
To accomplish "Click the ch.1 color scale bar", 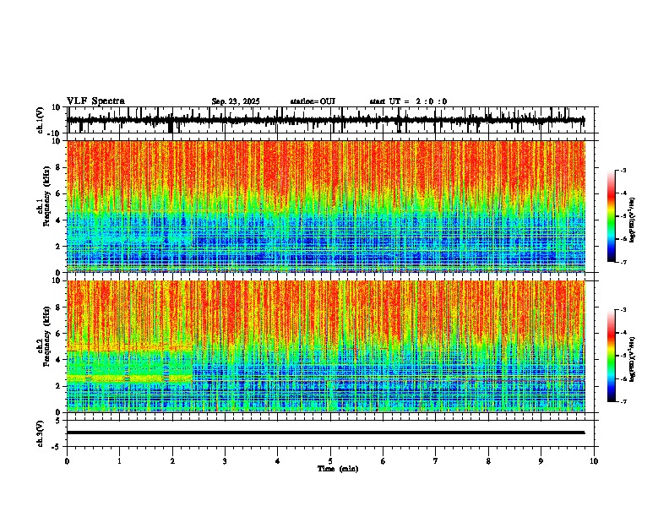I will click(x=611, y=216).
